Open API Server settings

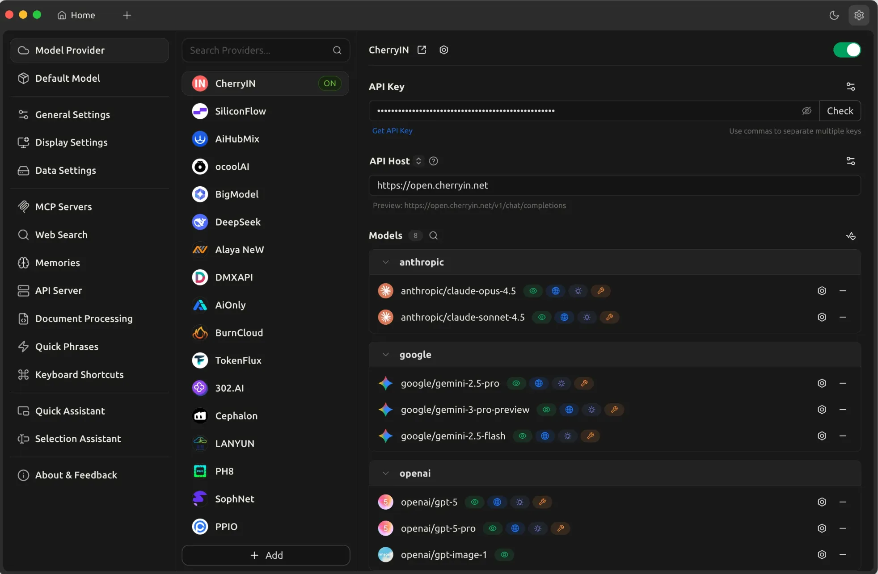point(89,291)
